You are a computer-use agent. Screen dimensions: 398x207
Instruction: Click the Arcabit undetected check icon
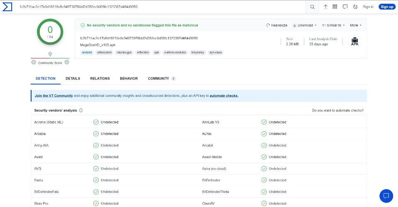pyautogui.click(x=264, y=145)
